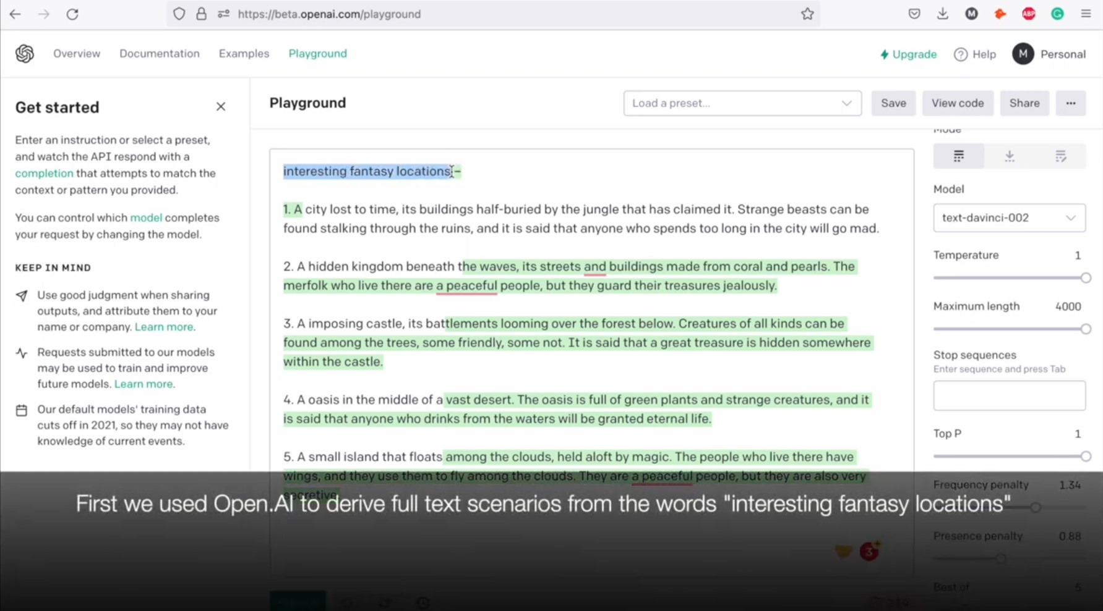Click the Temperature value 1
The height and width of the screenshot is (611, 1103).
1078,256
